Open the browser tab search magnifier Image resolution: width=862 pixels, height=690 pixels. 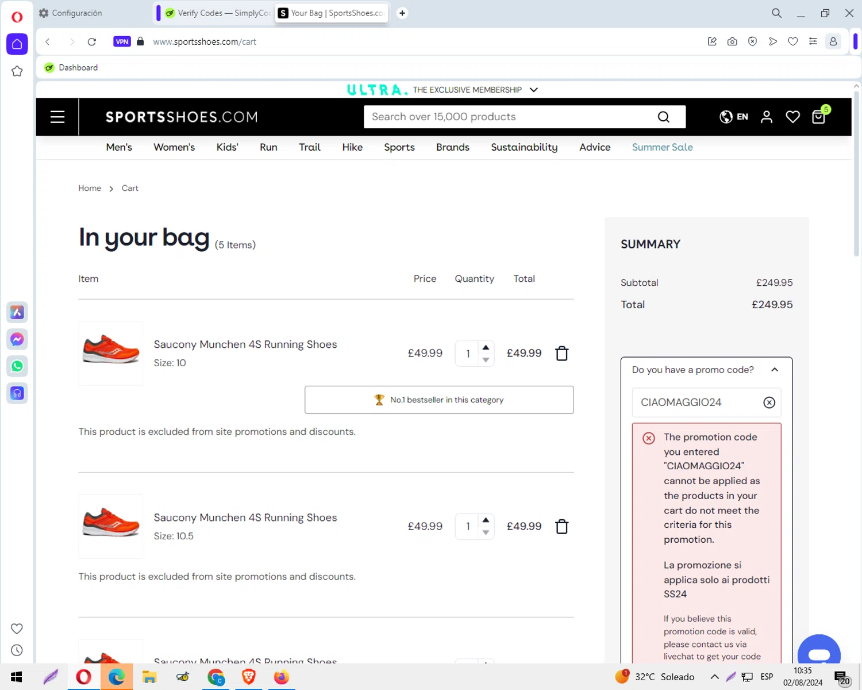(776, 13)
